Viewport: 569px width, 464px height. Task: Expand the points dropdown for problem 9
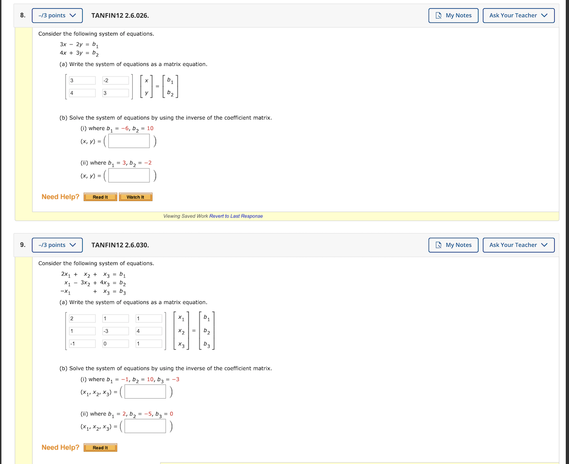click(57, 245)
